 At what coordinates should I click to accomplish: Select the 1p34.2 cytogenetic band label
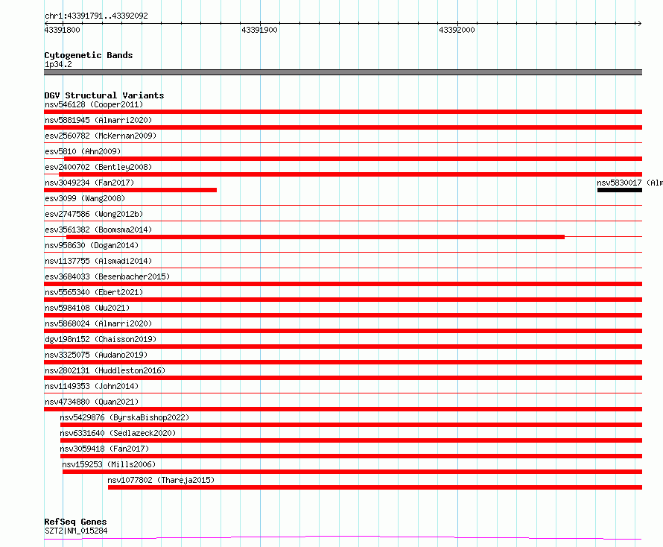coord(58,64)
